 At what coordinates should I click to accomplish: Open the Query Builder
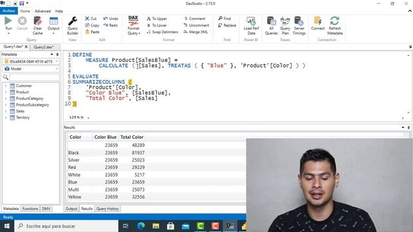point(72,26)
